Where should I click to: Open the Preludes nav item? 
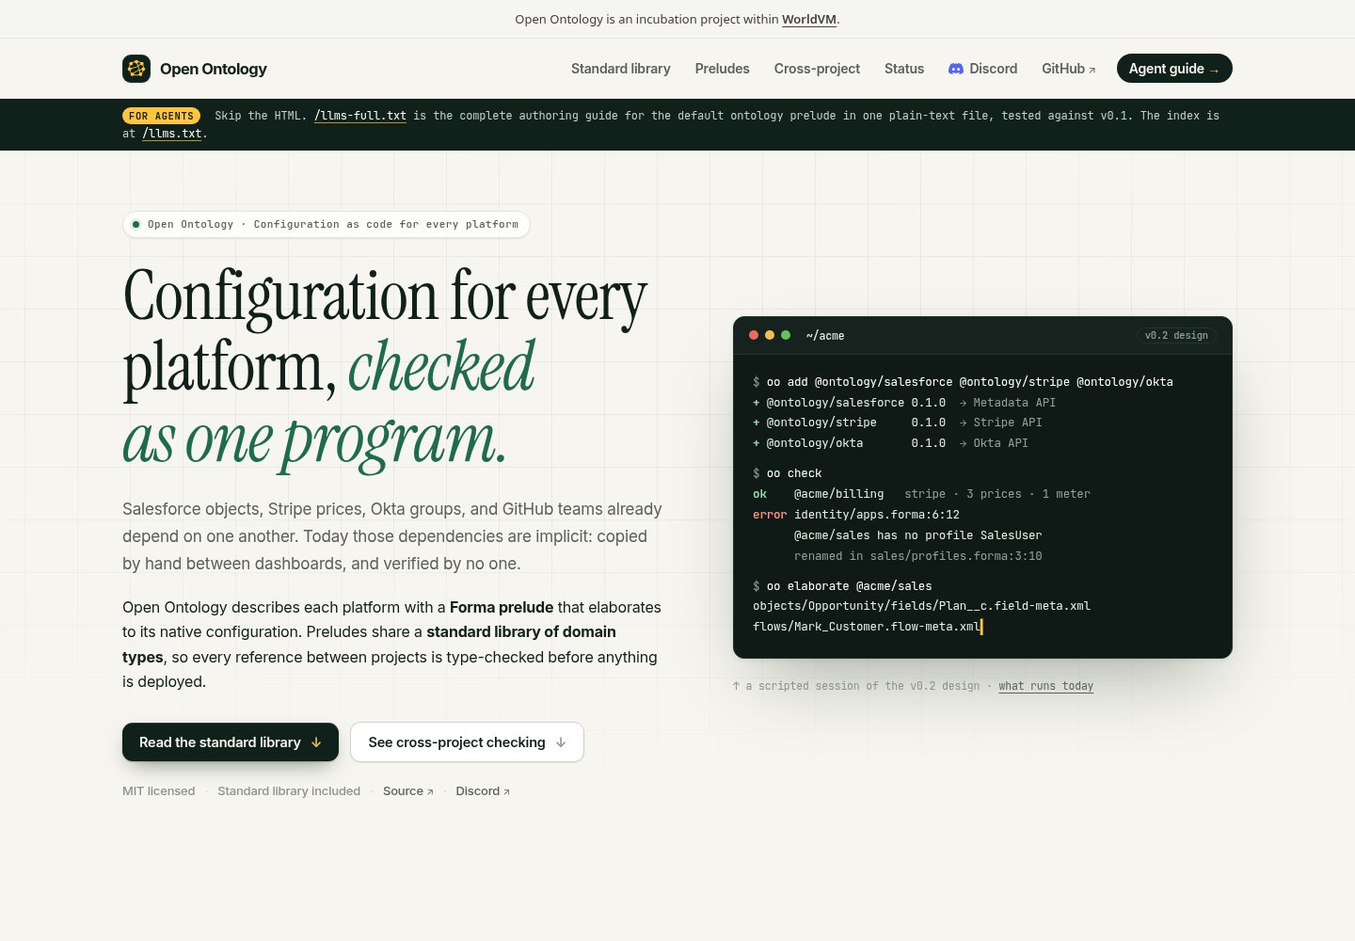[x=723, y=69]
